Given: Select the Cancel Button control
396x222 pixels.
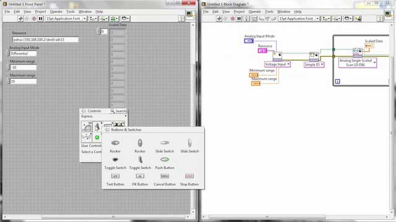Looking at the screenshot, I should (x=165, y=179).
